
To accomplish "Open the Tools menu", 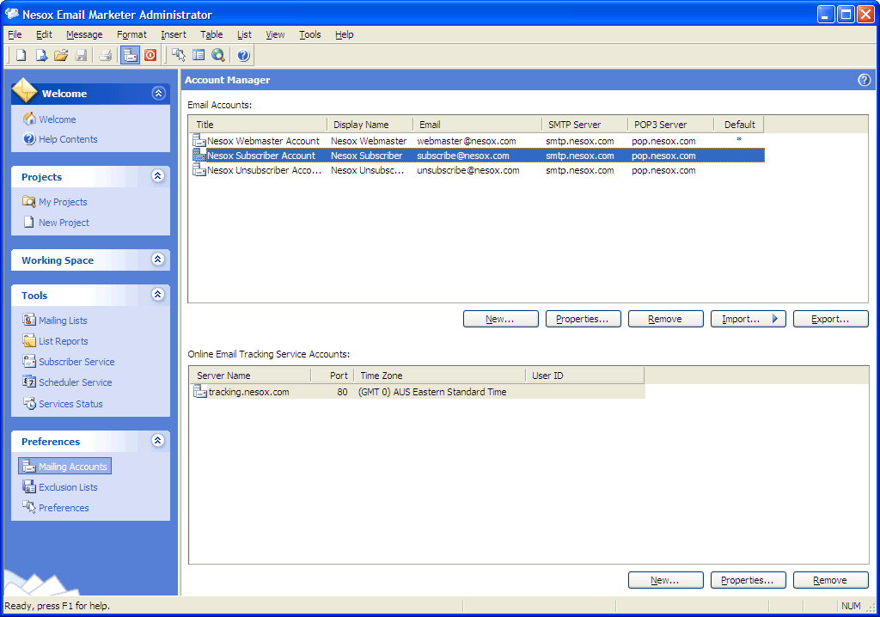I will tap(309, 34).
